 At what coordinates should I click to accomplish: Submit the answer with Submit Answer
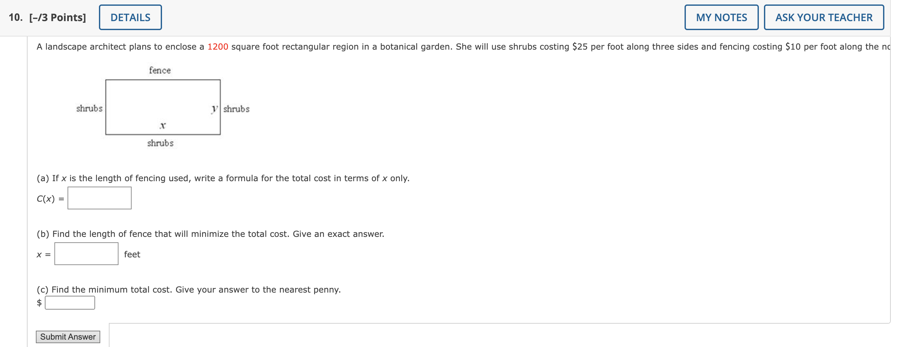[x=68, y=336]
